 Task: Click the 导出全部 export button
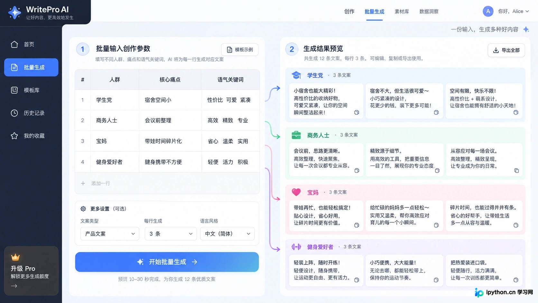[506, 50]
